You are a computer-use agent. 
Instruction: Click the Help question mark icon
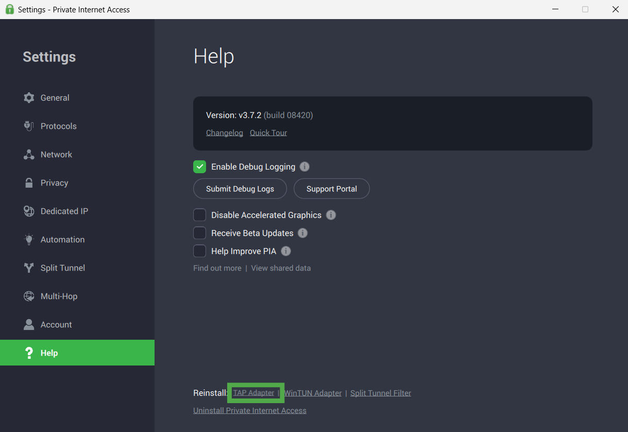click(x=29, y=353)
